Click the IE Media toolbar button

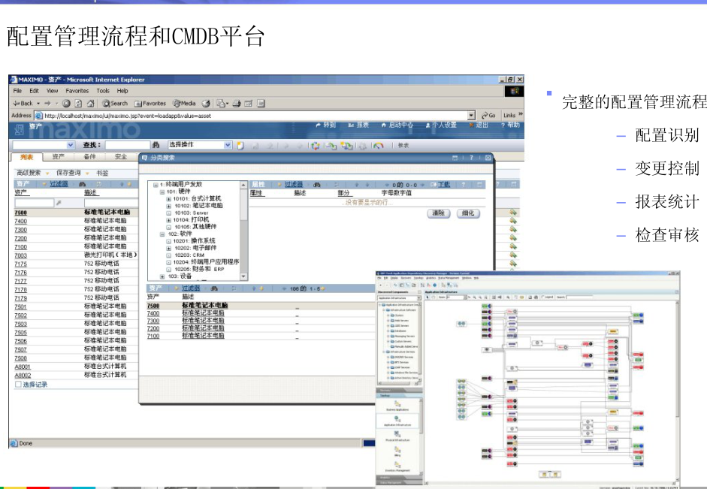[184, 104]
